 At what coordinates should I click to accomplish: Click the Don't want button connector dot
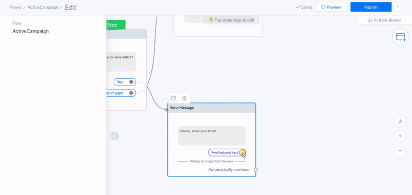tap(131, 93)
